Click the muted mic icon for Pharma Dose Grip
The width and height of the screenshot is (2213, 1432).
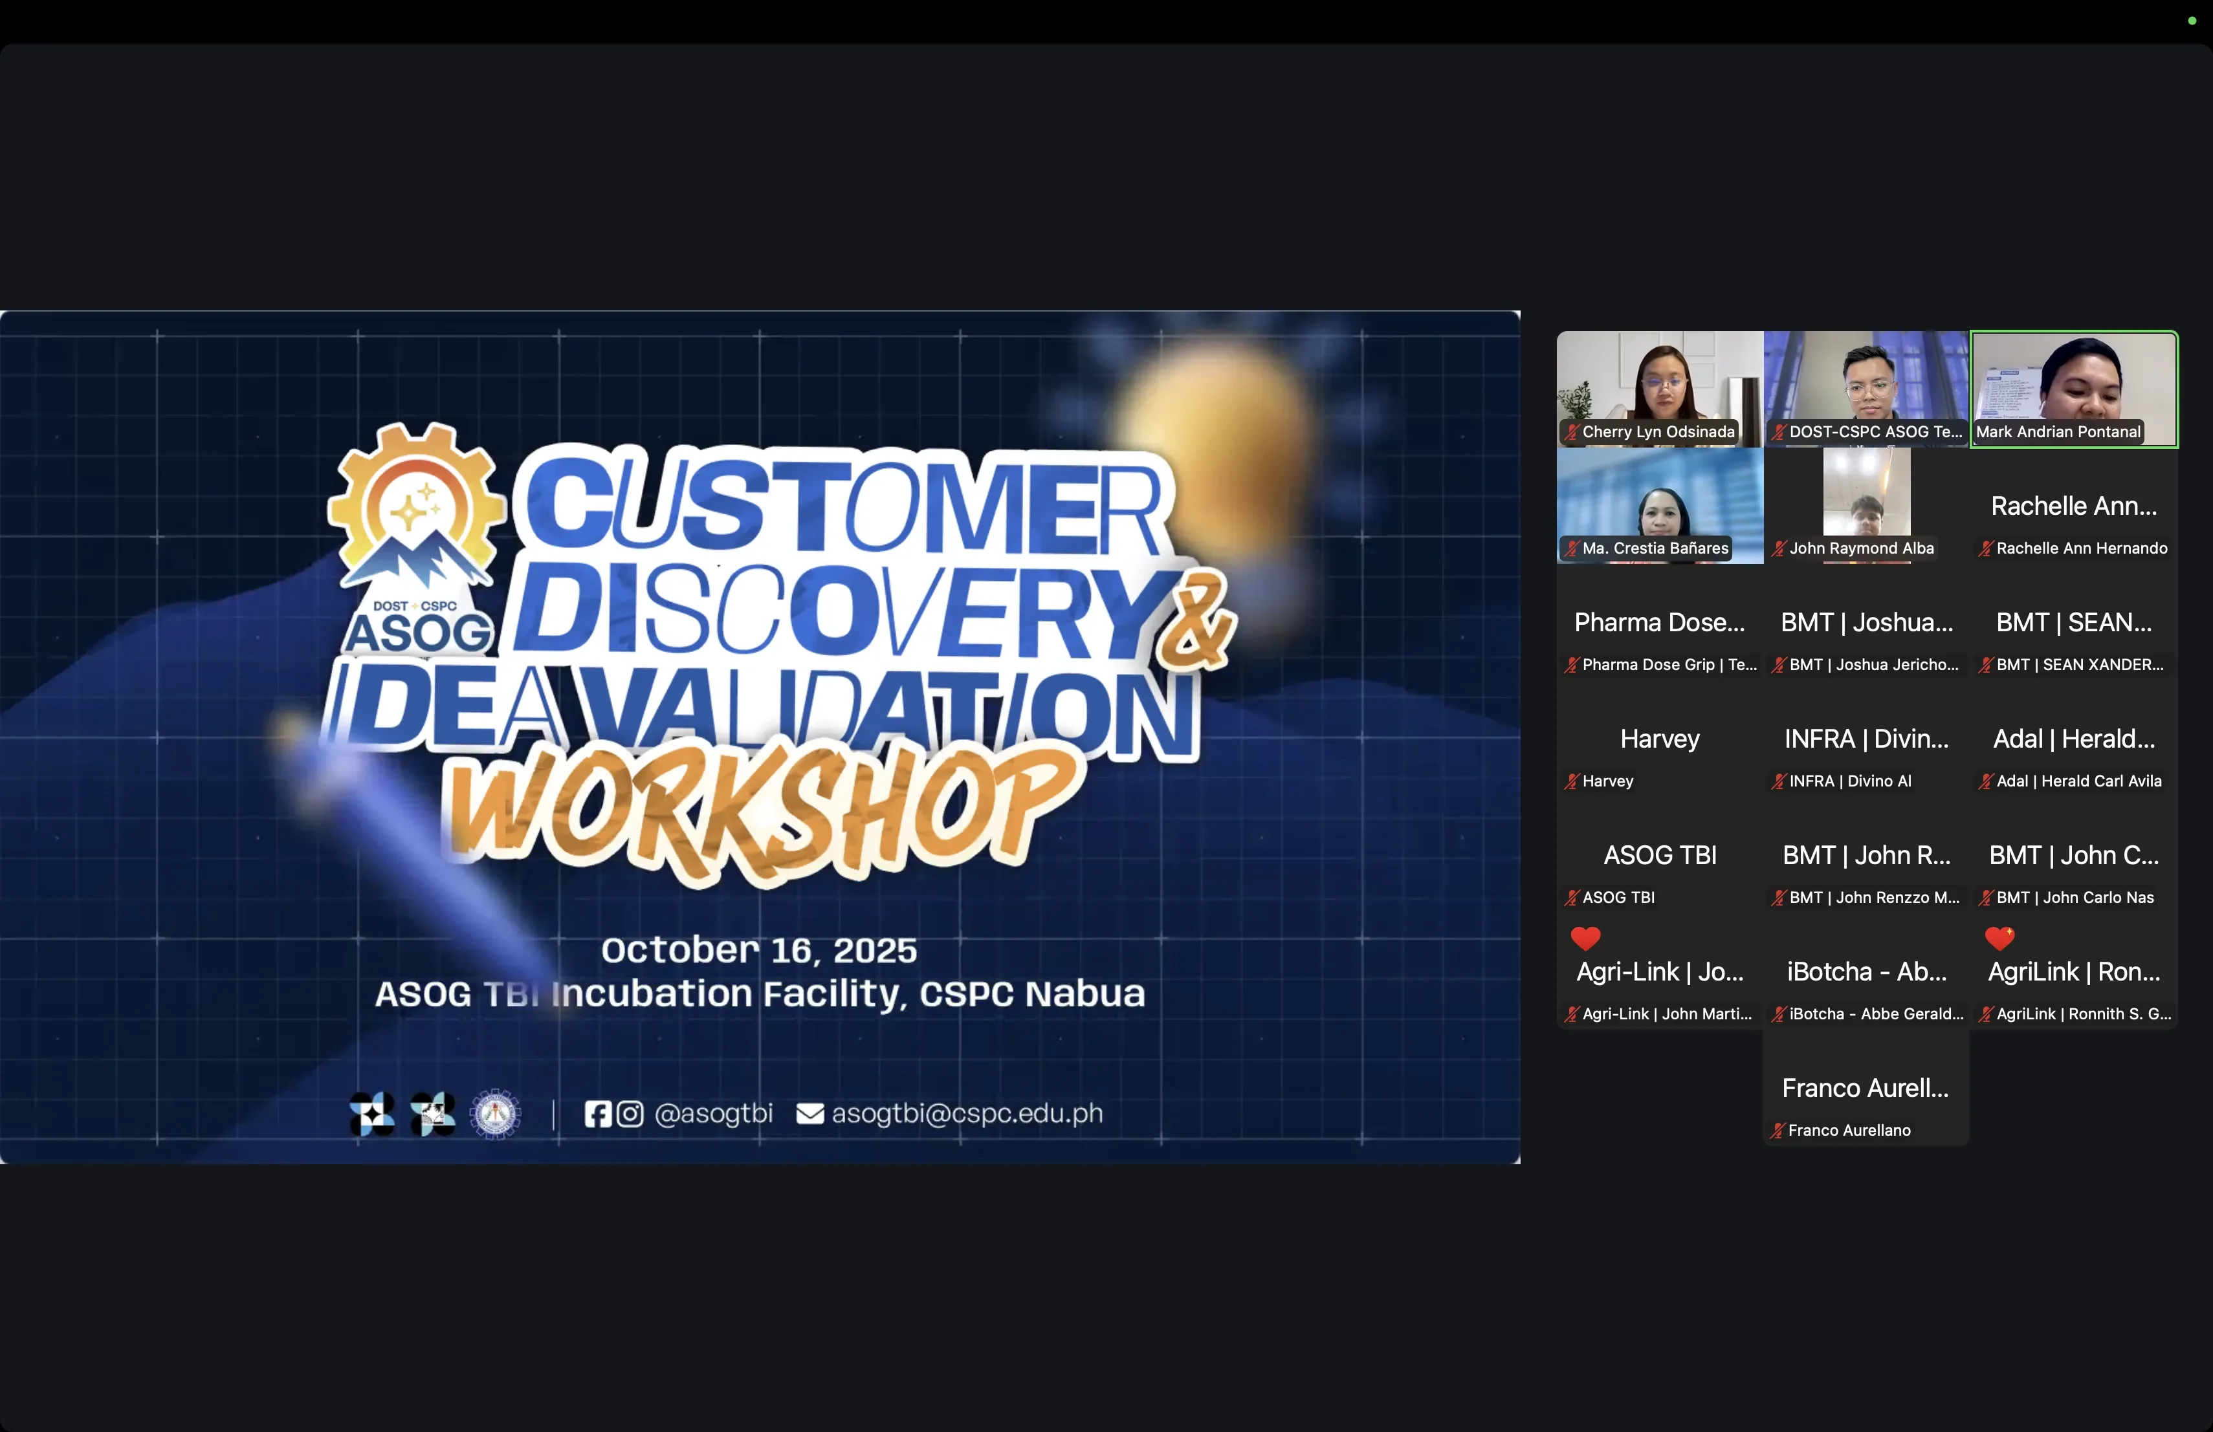point(1571,664)
